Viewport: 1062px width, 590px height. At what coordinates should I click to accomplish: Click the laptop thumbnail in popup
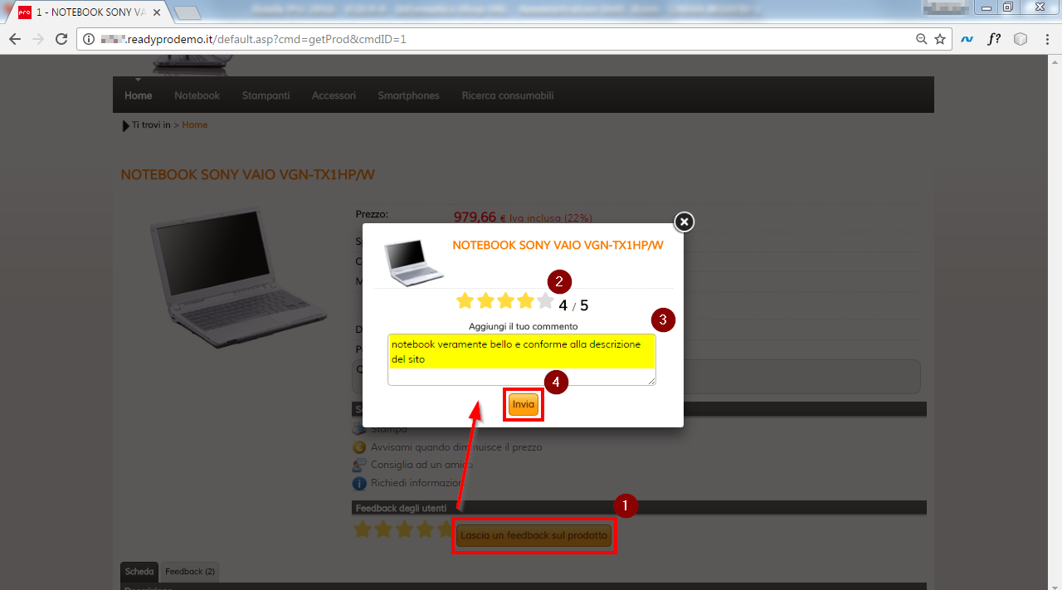pos(413,261)
